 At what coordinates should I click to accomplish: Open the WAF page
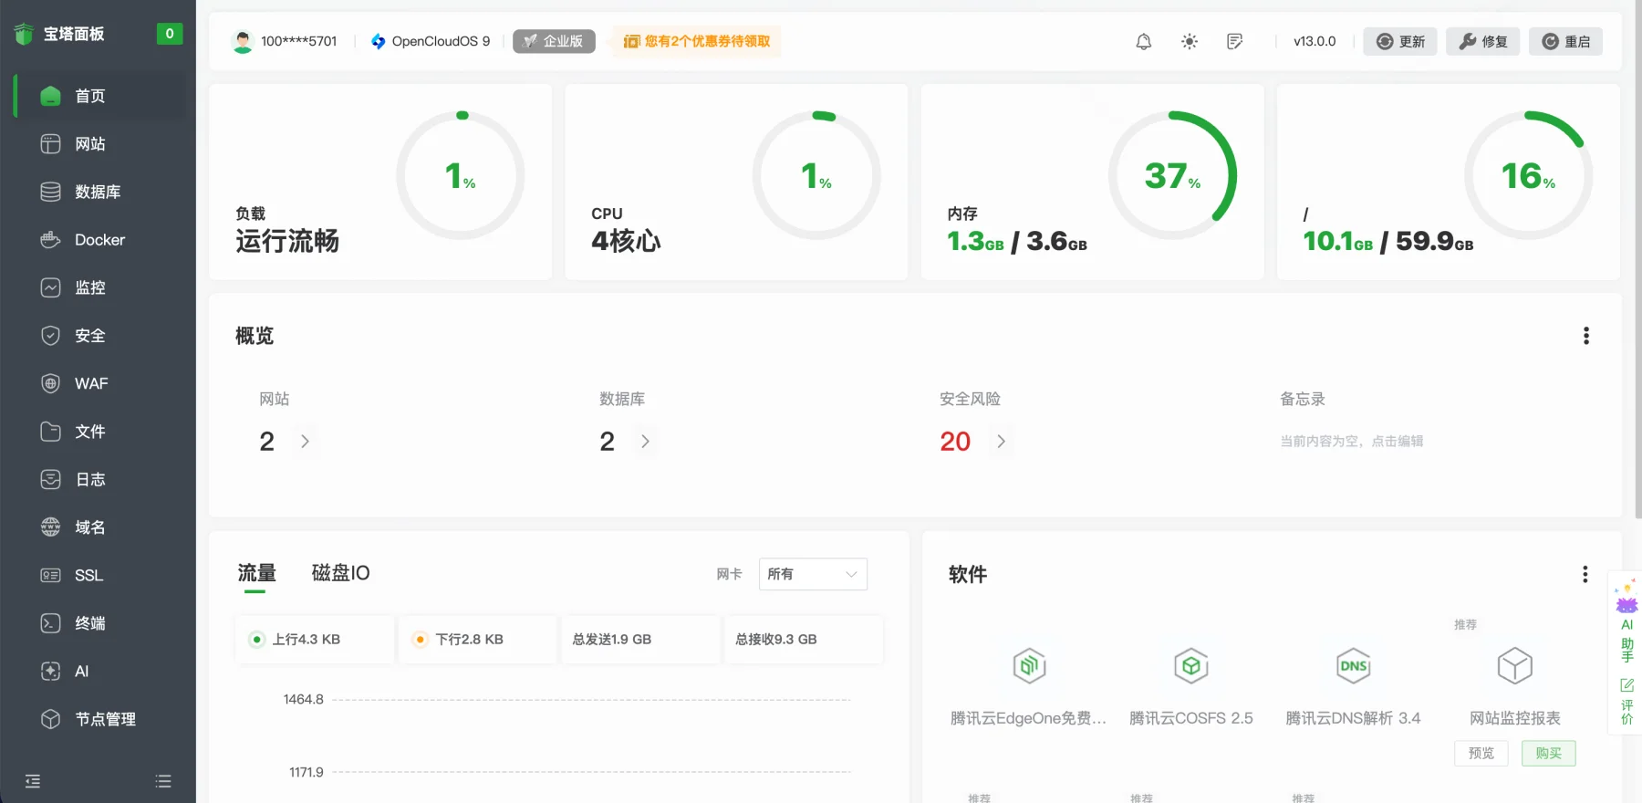click(99, 383)
